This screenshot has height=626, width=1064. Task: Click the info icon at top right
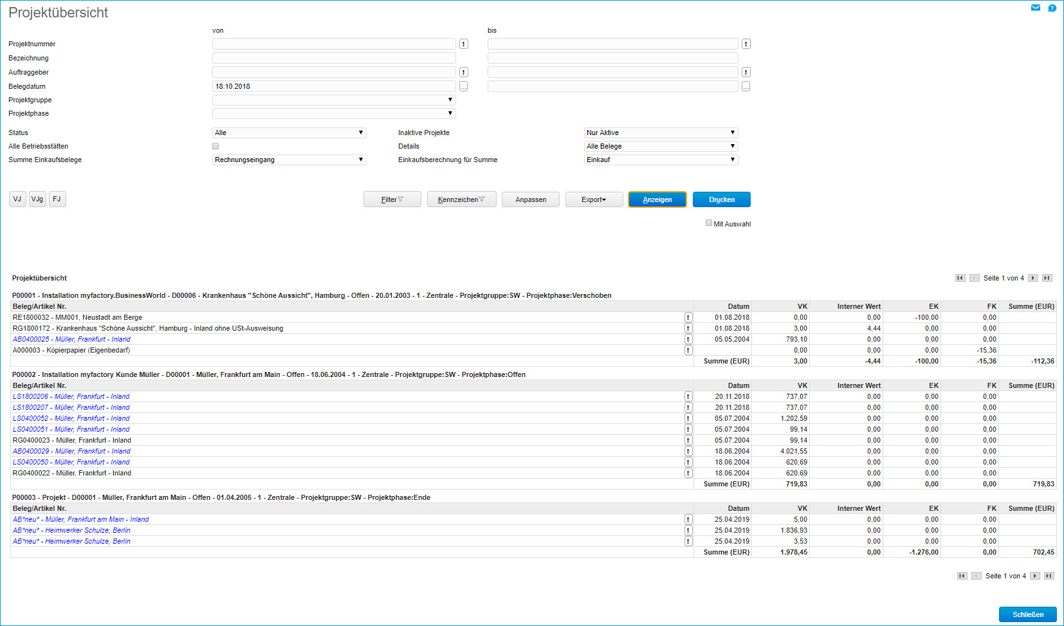1052,8
